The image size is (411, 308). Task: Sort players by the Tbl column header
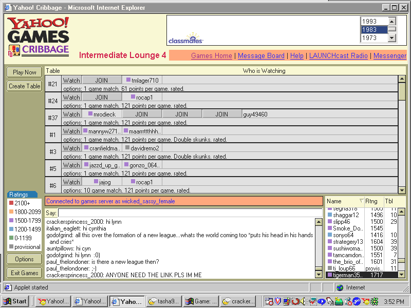pyautogui.click(x=395, y=201)
